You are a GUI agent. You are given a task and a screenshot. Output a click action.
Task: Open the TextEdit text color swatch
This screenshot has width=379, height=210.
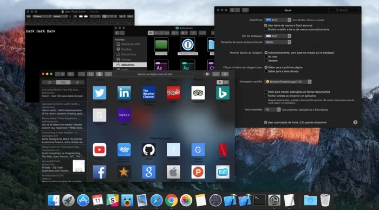(81, 16)
